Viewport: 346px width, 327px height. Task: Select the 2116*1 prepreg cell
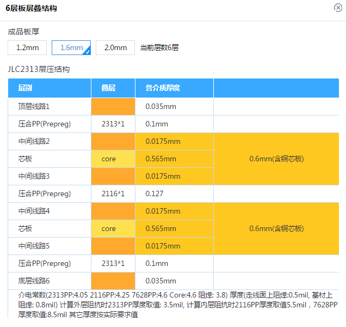[x=113, y=193]
